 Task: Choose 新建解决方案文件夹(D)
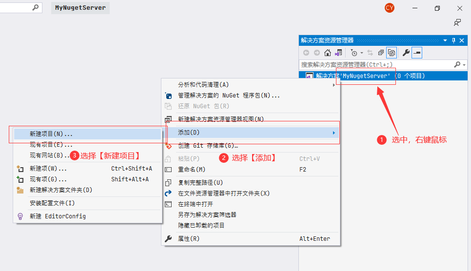(x=87, y=190)
